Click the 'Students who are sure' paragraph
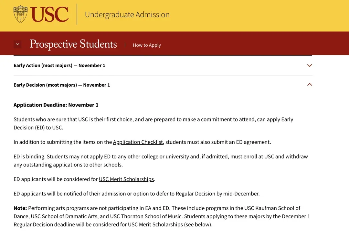 point(153,123)
